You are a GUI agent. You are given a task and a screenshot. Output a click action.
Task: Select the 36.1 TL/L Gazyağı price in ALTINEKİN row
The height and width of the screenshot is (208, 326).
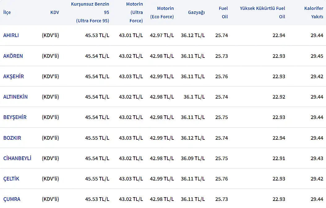click(x=194, y=97)
